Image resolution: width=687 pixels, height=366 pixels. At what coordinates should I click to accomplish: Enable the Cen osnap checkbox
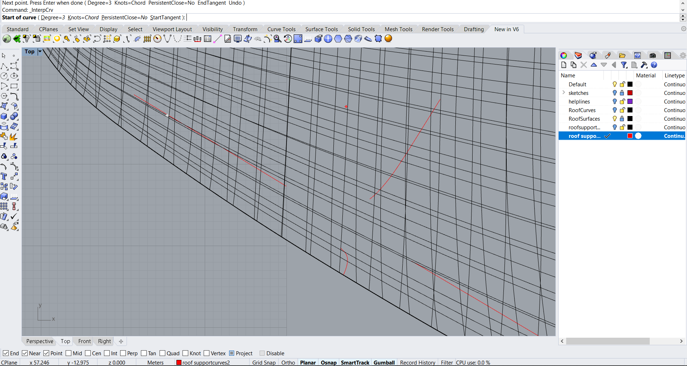pyautogui.click(x=88, y=353)
